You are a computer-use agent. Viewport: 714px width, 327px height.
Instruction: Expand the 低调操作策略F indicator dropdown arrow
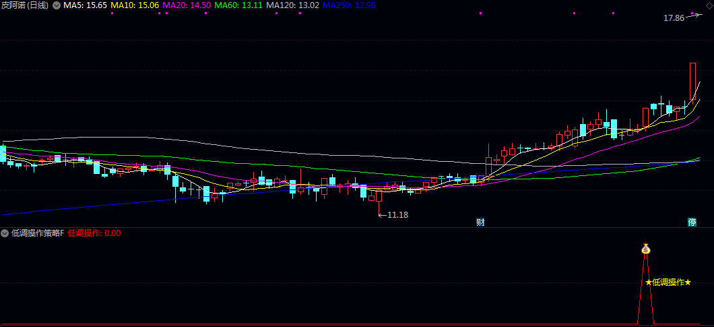coord(5,233)
